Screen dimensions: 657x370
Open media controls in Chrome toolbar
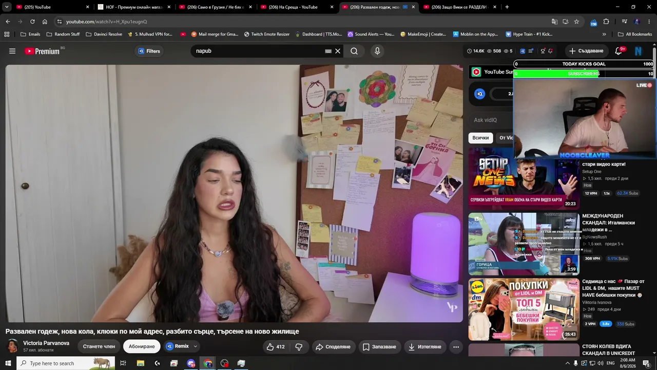pyautogui.click(x=624, y=22)
